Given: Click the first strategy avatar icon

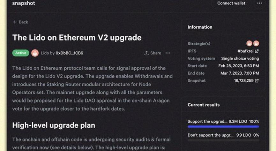Looking at the screenshot, I should [x=250, y=43].
